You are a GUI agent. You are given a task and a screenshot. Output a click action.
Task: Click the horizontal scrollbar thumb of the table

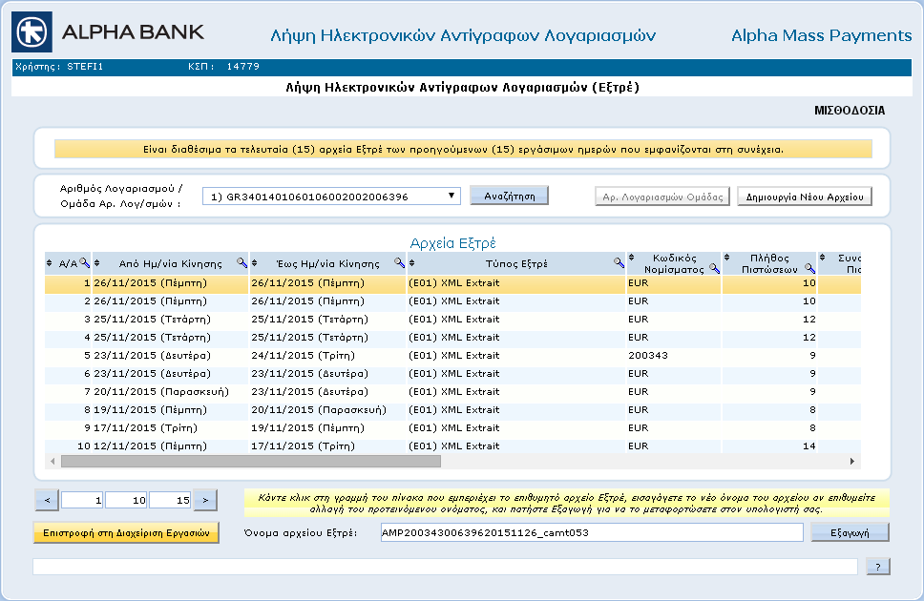pyautogui.click(x=251, y=461)
